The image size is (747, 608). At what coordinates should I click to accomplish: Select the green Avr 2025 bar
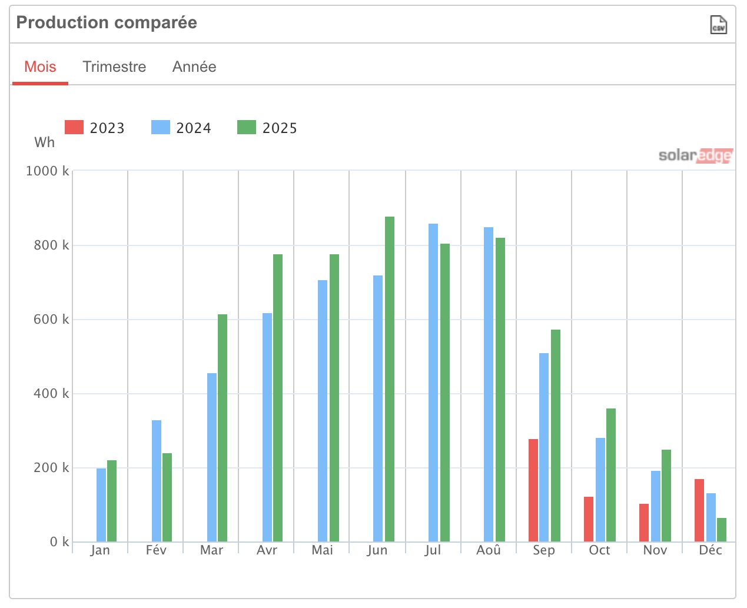278,398
